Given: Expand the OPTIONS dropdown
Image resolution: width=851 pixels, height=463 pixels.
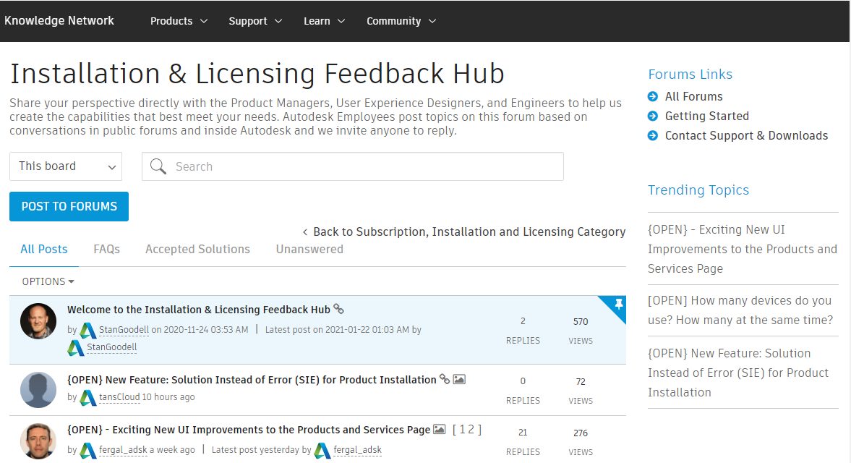Looking at the screenshot, I should coord(46,281).
